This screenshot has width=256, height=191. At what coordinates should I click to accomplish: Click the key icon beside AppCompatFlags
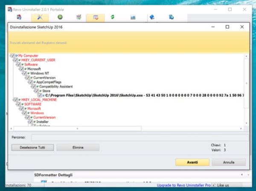(x=35, y=82)
